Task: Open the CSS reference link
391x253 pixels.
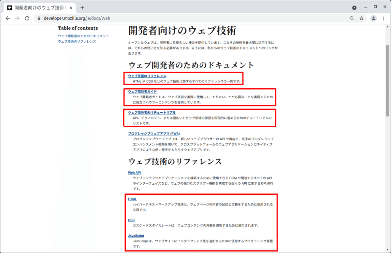Action: [x=131, y=220]
